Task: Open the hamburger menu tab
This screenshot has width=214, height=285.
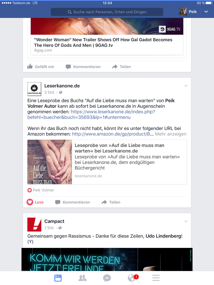Action: tap(156, 278)
